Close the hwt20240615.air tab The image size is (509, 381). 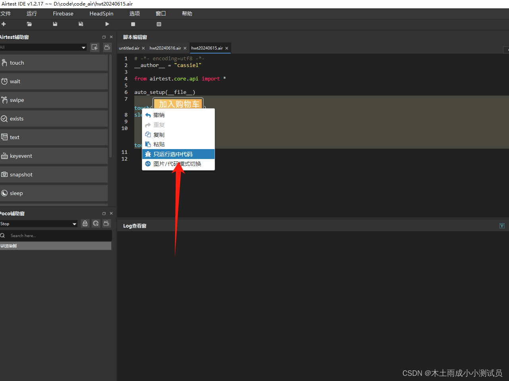[x=227, y=48]
